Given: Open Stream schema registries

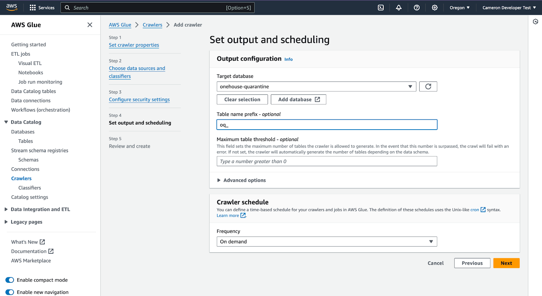Looking at the screenshot, I should (40, 151).
